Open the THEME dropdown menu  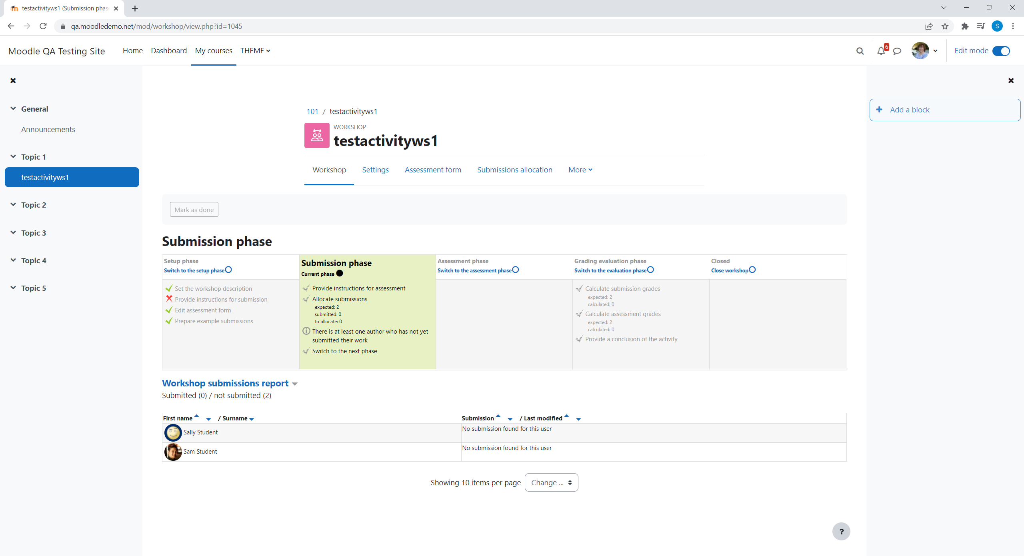(x=255, y=51)
